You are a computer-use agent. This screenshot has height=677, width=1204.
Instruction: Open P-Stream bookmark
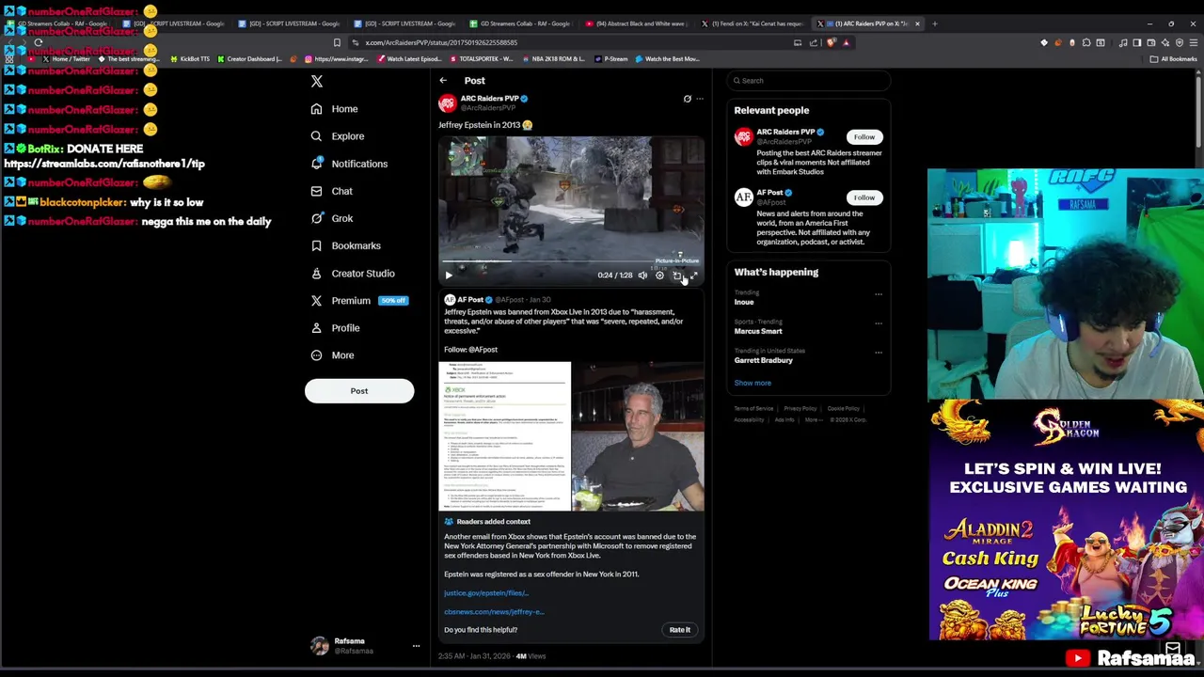click(x=611, y=59)
